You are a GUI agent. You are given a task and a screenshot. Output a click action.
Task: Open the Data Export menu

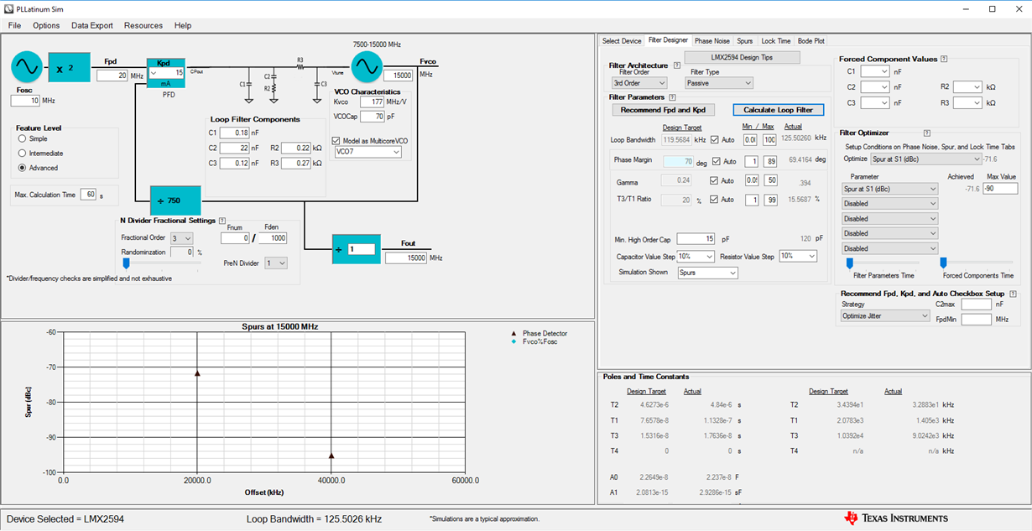92,25
